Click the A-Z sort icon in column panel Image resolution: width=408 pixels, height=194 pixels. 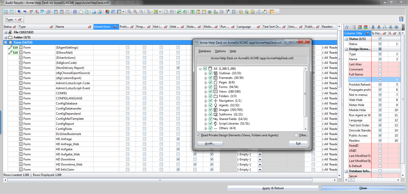pyautogui.click(x=360, y=27)
